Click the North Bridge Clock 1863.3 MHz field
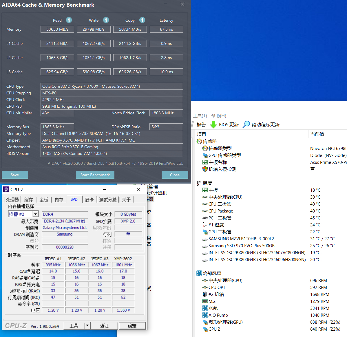This screenshot has height=337, width=347. click(166, 113)
